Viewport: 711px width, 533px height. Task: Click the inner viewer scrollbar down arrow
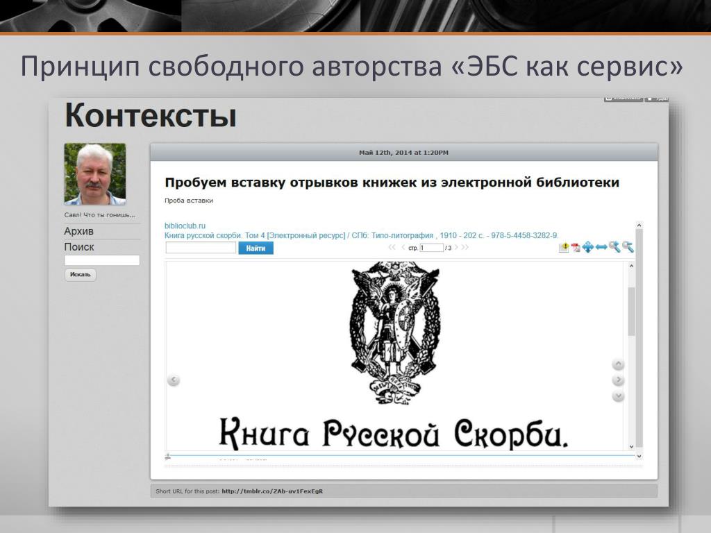631,446
